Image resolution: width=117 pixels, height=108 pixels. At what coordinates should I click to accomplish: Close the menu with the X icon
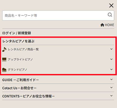tap(111, 6)
